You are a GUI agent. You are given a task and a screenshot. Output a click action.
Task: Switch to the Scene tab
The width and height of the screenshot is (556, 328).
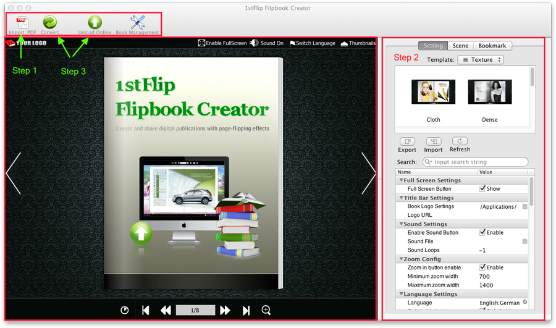point(460,46)
